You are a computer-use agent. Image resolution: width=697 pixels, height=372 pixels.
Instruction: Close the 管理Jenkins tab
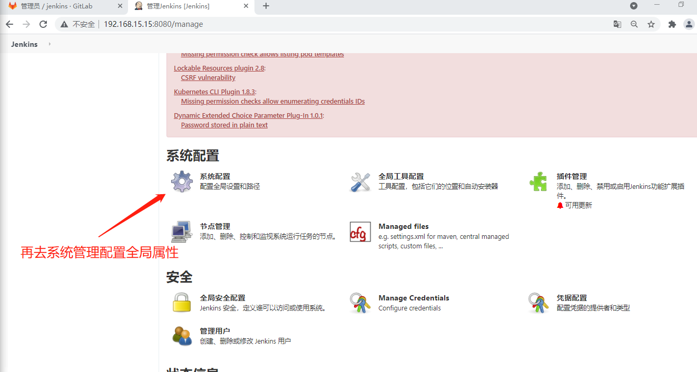click(246, 6)
